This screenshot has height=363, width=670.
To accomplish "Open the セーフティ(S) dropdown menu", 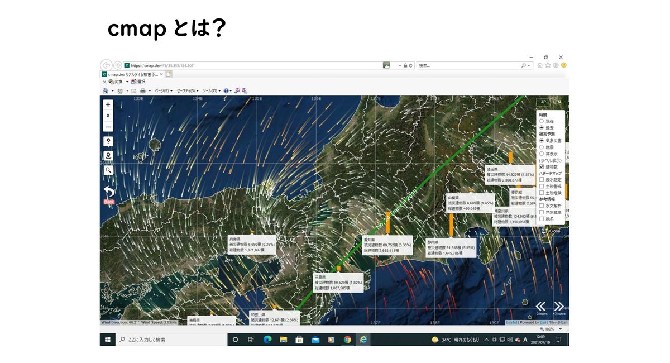I will pyautogui.click(x=188, y=90).
